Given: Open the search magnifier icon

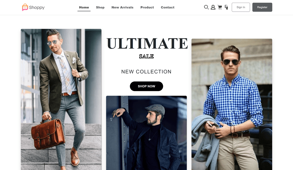Looking at the screenshot, I should coord(206,7).
